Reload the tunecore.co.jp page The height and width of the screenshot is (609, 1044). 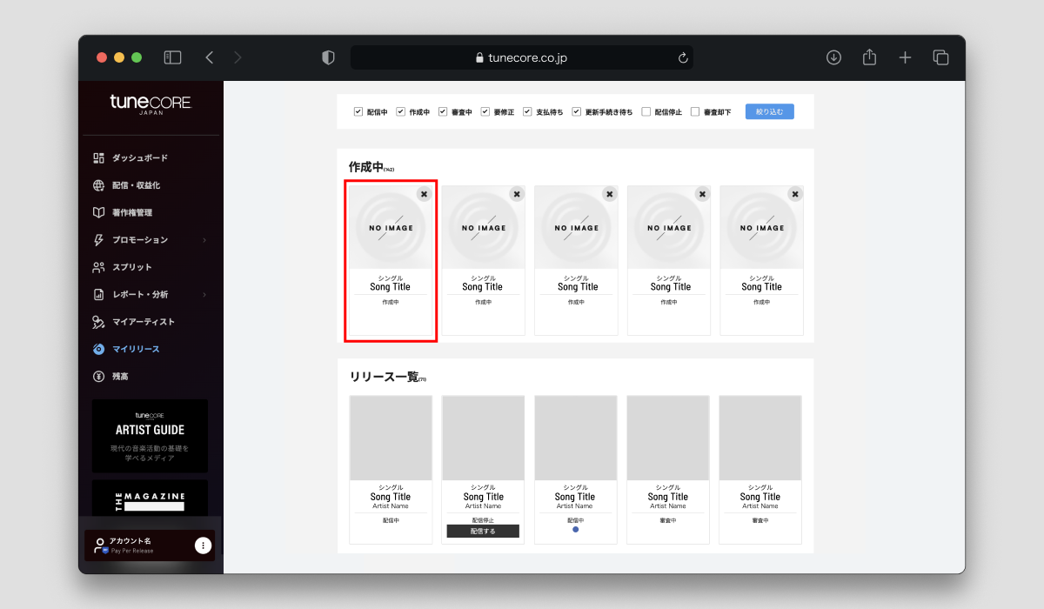(683, 58)
